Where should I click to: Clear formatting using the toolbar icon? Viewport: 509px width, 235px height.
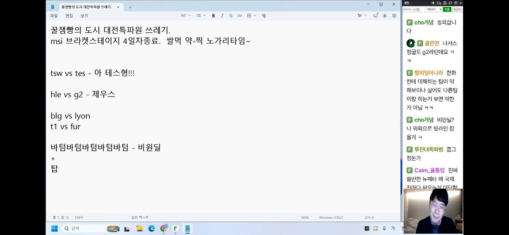coord(264,16)
